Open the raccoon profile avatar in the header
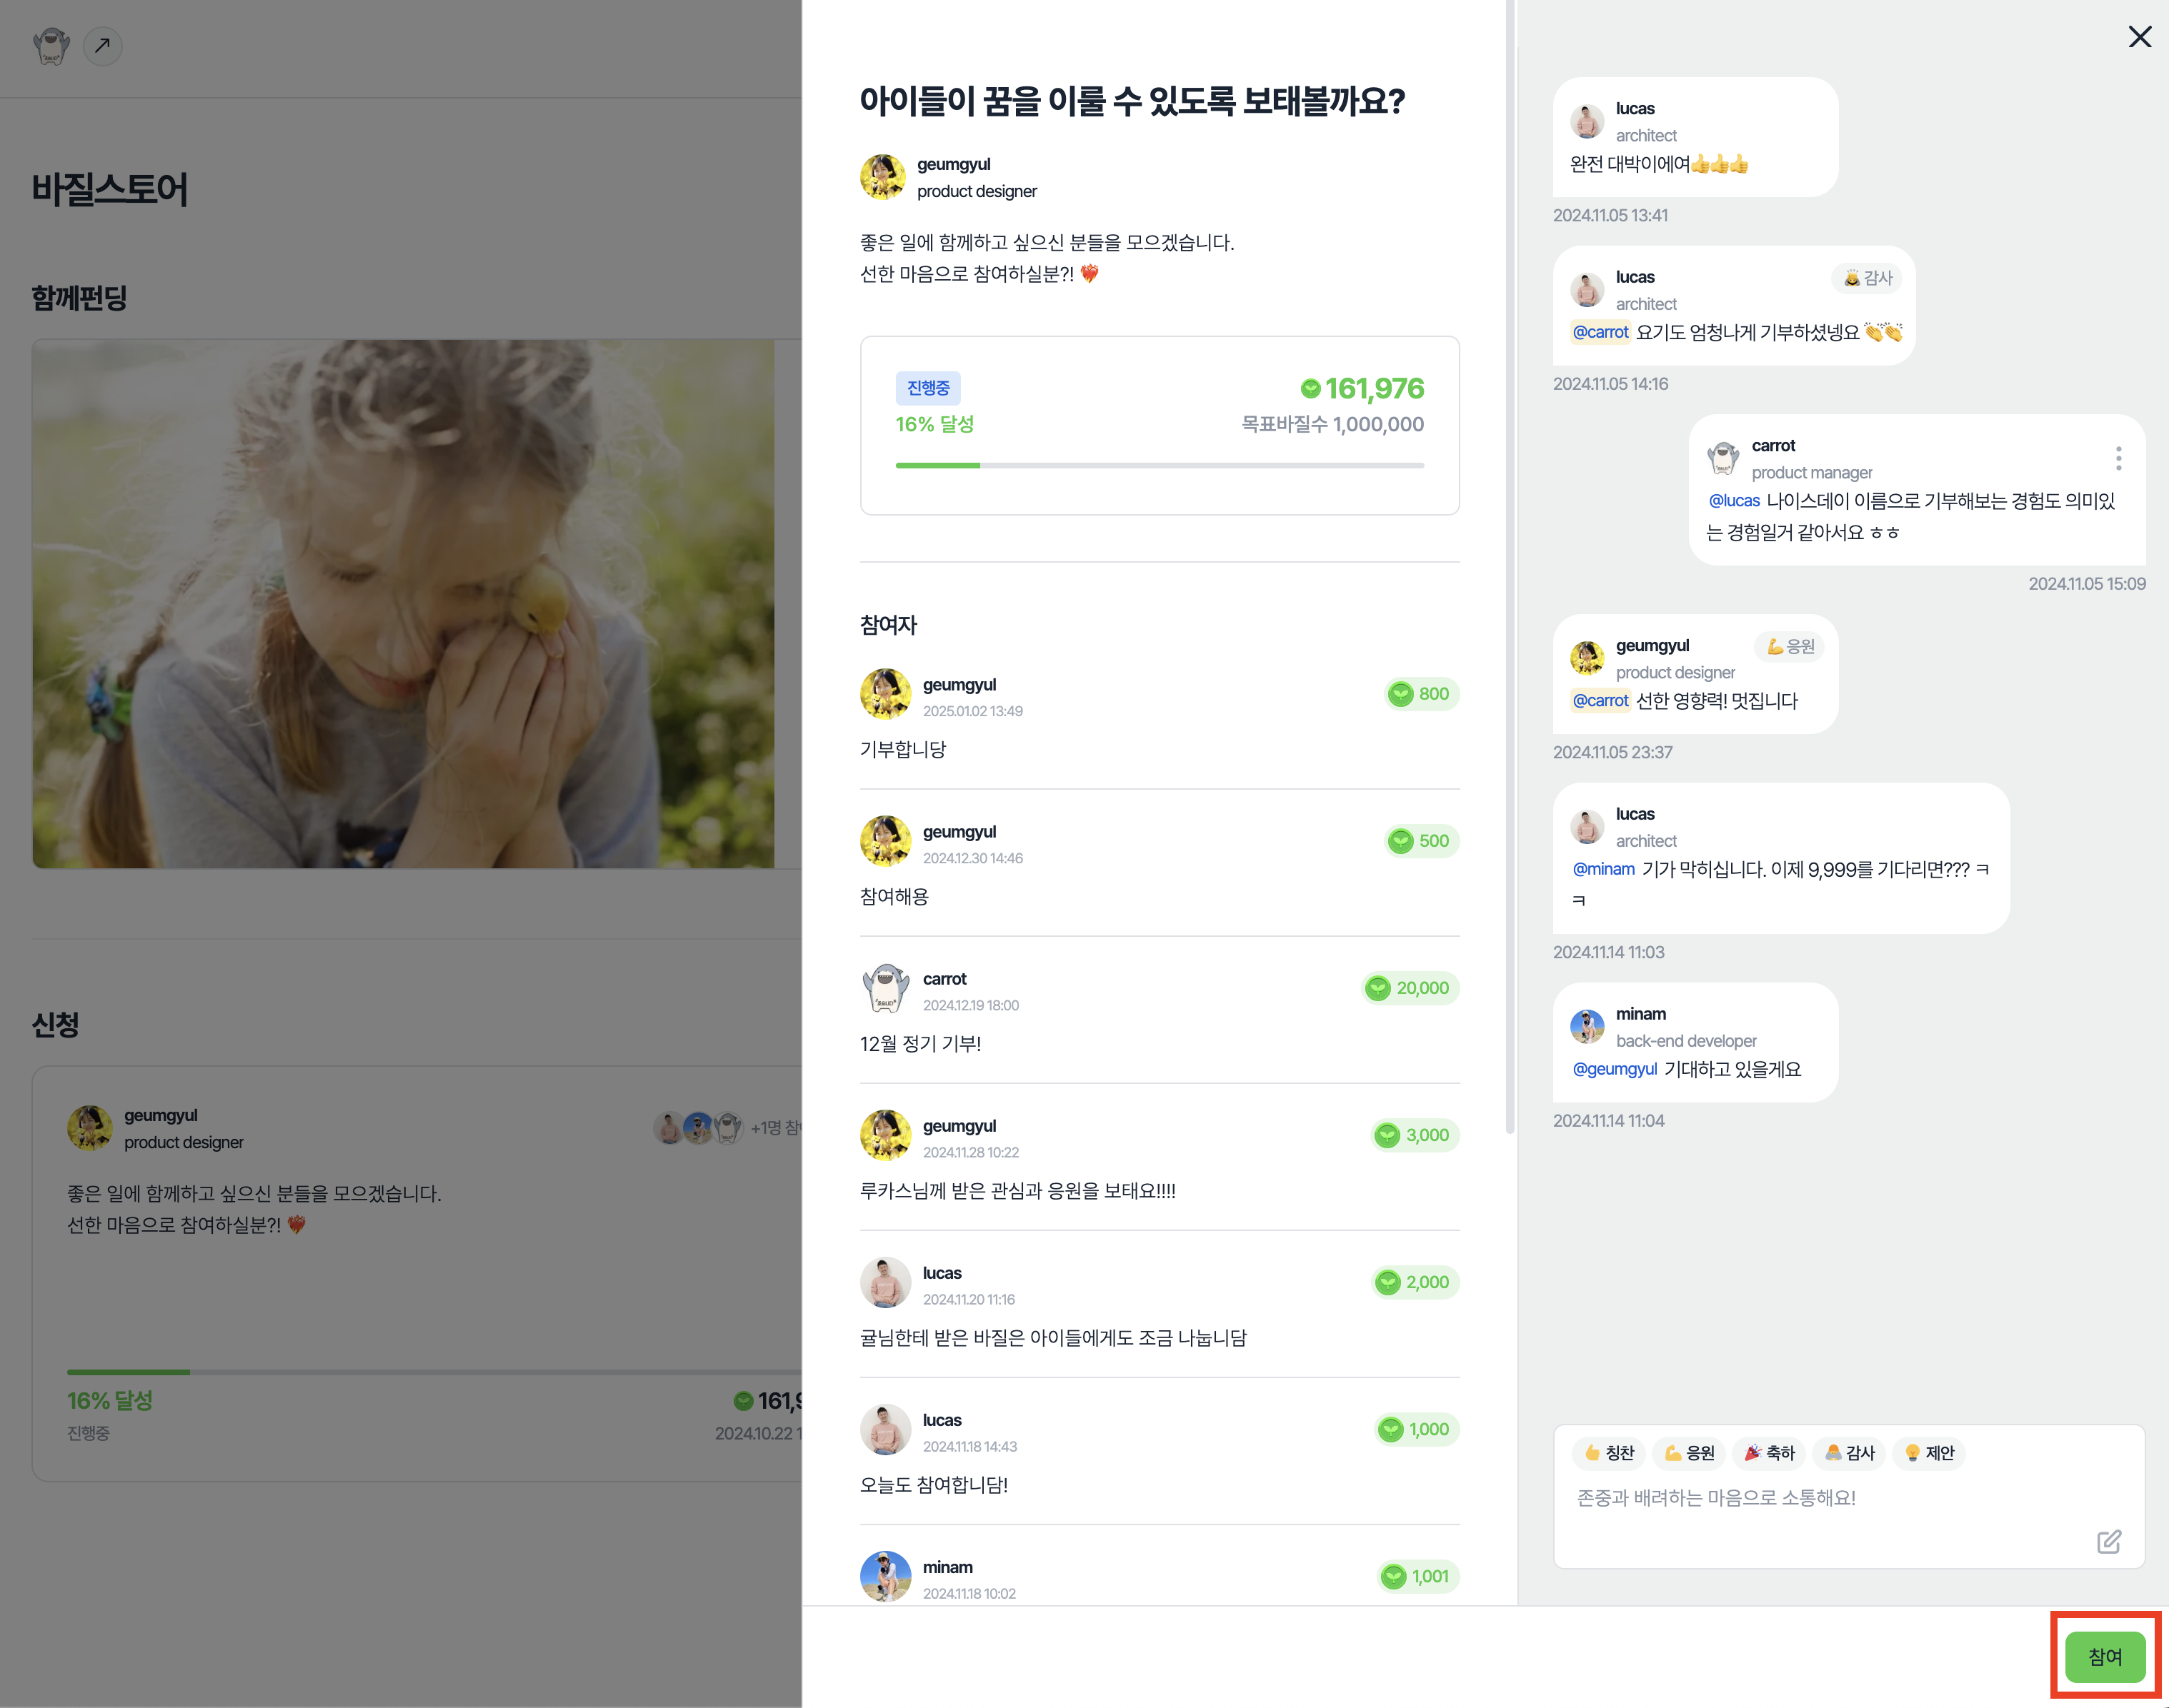Viewport: 2169px width, 1708px height. (x=51, y=46)
